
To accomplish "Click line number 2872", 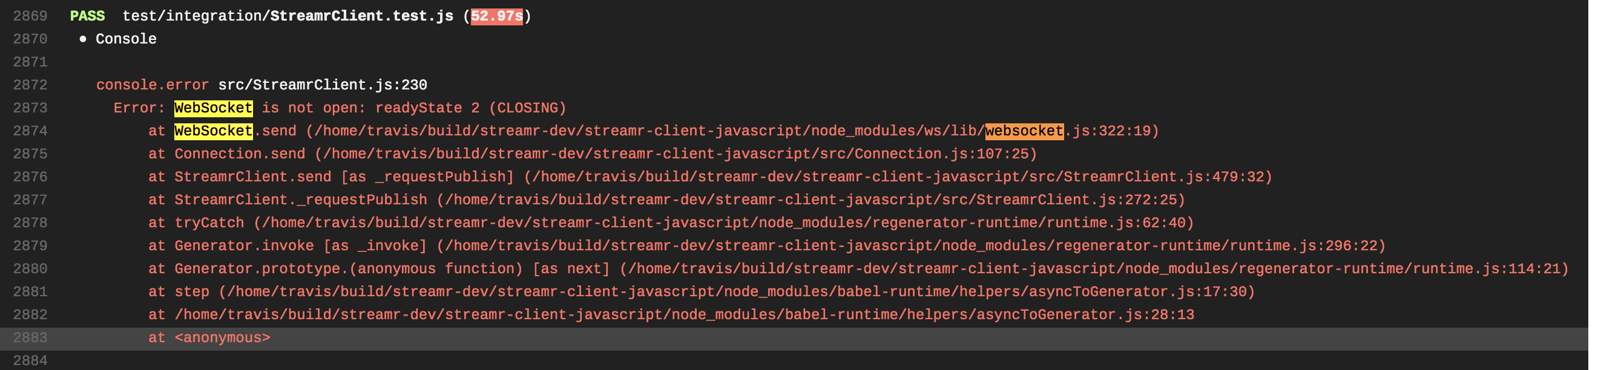I will tap(30, 85).
